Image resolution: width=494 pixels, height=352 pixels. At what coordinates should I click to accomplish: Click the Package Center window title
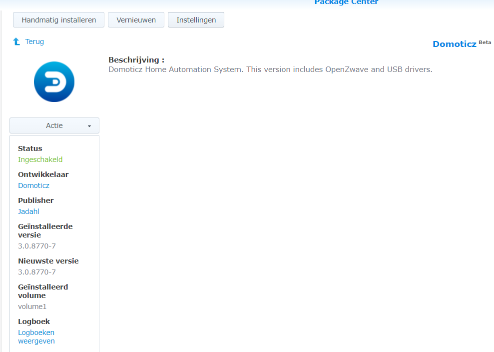pyautogui.click(x=346, y=2)
